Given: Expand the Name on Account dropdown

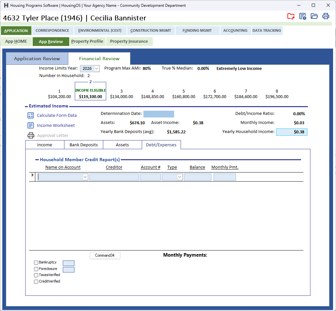Looking at the screenshot, I should [85, 177].
